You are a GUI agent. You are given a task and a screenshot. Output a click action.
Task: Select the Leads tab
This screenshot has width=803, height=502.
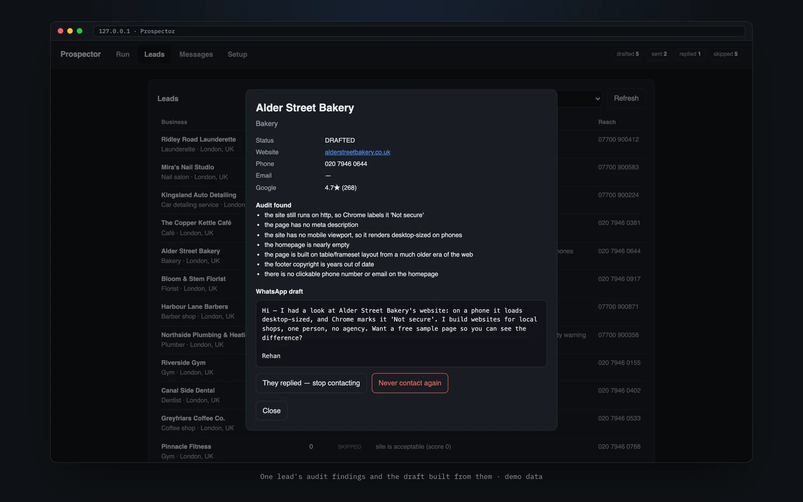click(x=154, y=54)
